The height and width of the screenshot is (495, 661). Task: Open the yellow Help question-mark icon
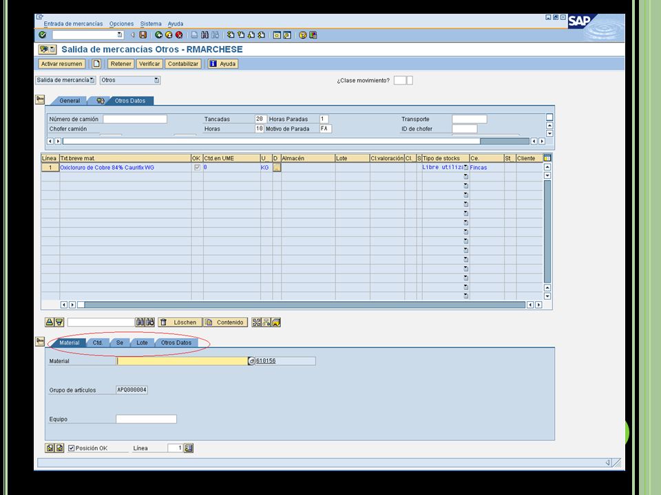(x=303, y=35)
